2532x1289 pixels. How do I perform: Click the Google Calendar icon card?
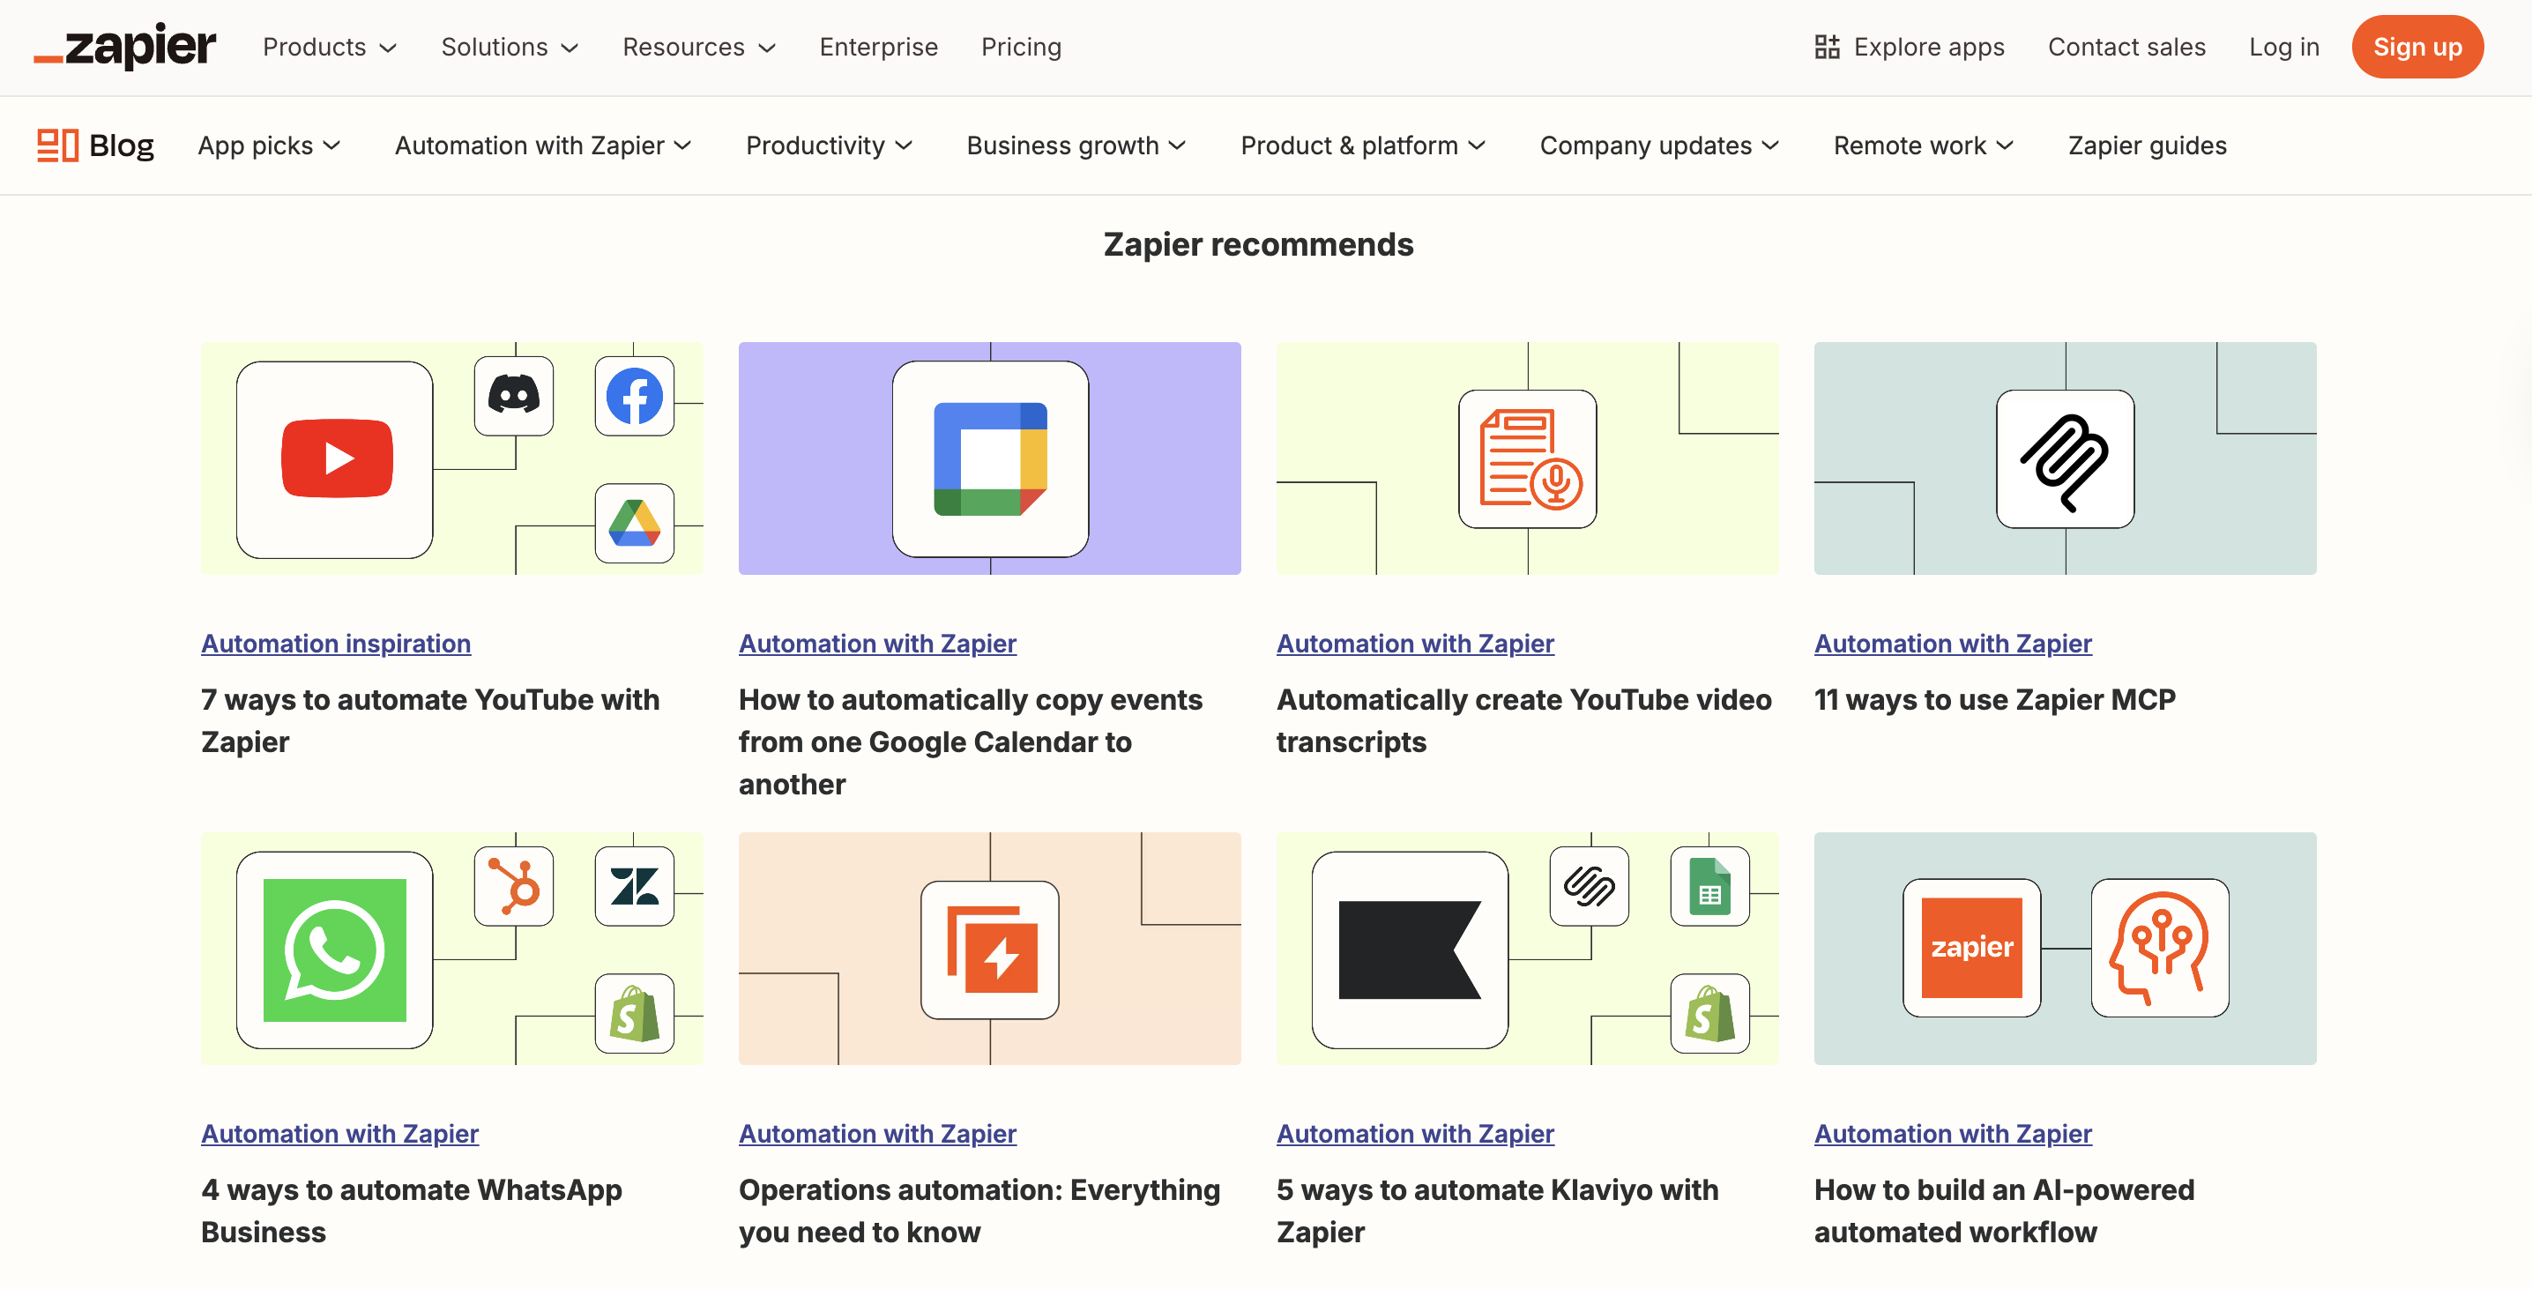click(989, 459)
